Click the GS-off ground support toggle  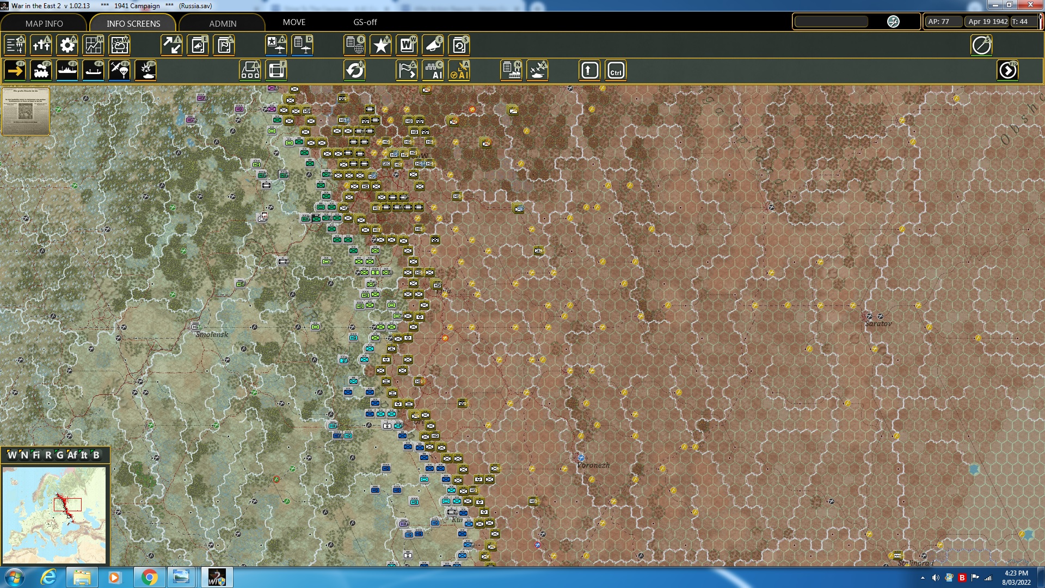(x=365, y=22)
